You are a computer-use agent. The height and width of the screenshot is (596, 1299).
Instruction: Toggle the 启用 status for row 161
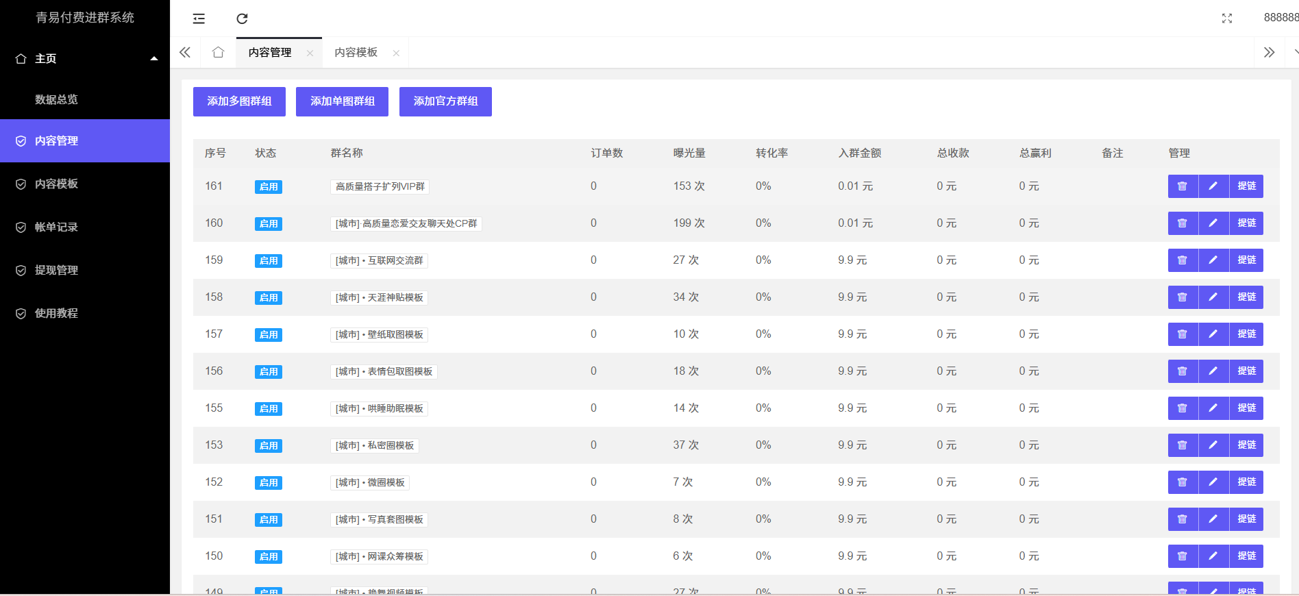[269, 187]
